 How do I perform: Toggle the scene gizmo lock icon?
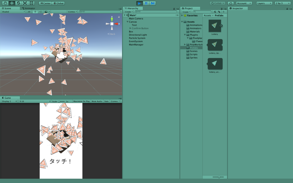coord(119,17)
